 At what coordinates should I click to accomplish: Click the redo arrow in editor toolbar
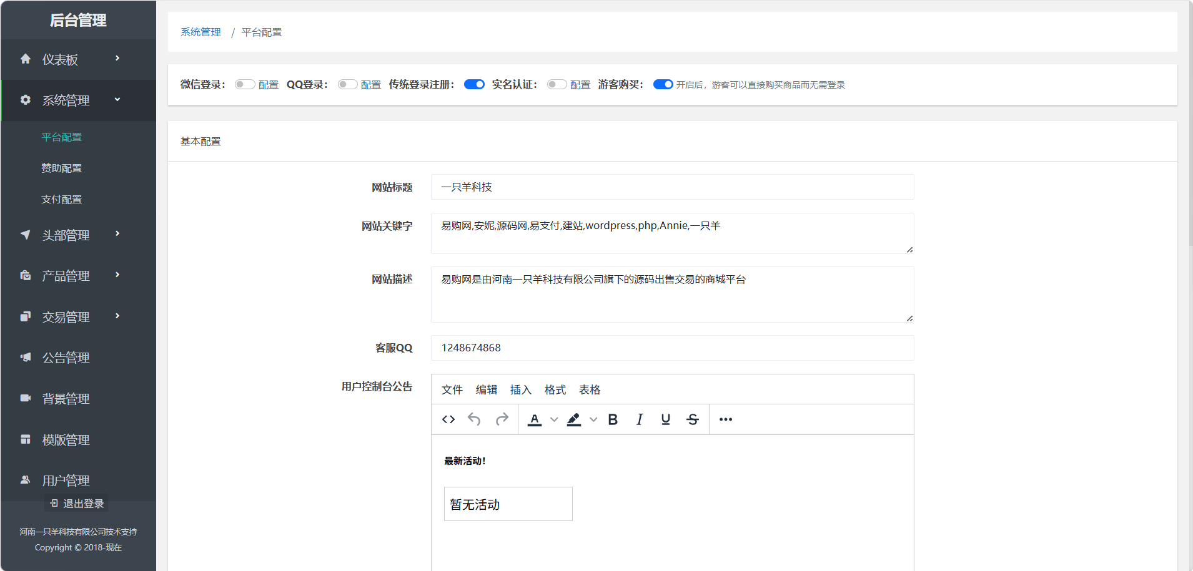point(502,419)
